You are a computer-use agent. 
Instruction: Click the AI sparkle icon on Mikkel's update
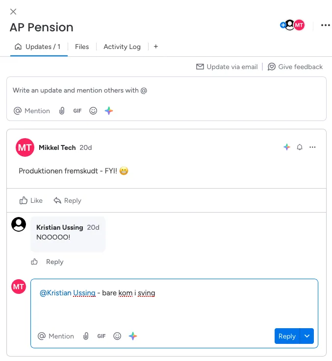coord(287,147)
